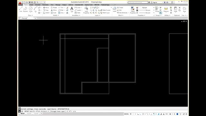Open the Output ribbon tab
The height and width of the screenshot is (116, 206).
point(64,5)
